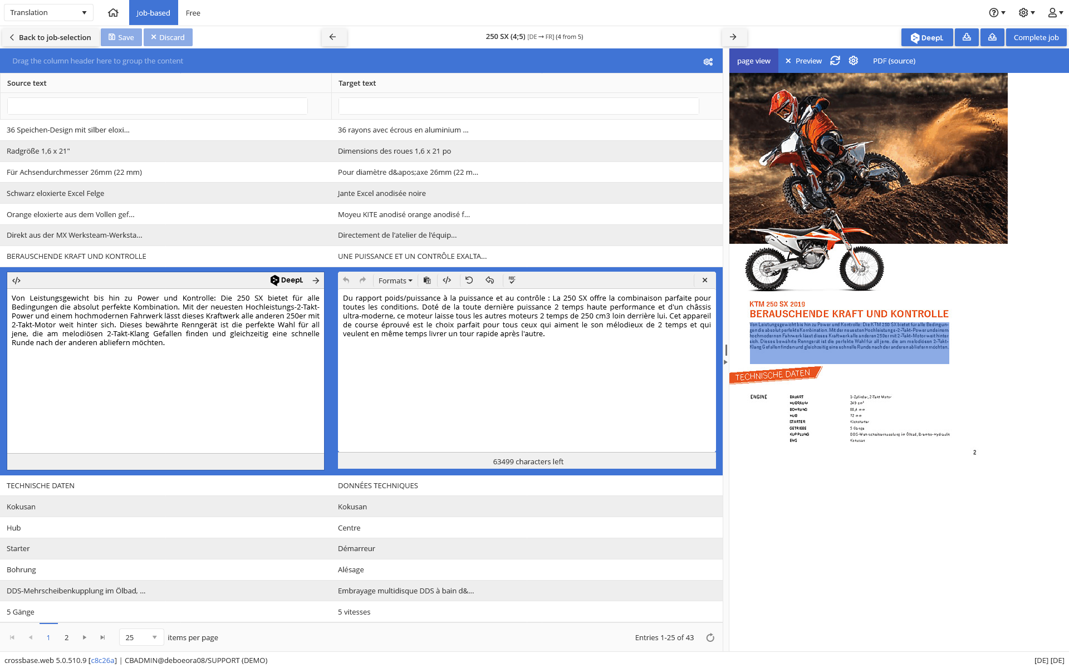The width and height of the screenshot is (1069, 668).
Task: Select row 'Radgröße 1,6 x 21"'
Action: (361, 151)
